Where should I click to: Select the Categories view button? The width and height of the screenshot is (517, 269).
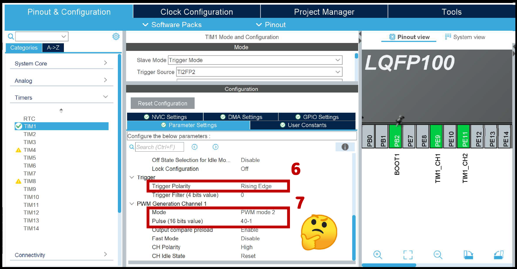pyautogui.click(x=24, y=48)
